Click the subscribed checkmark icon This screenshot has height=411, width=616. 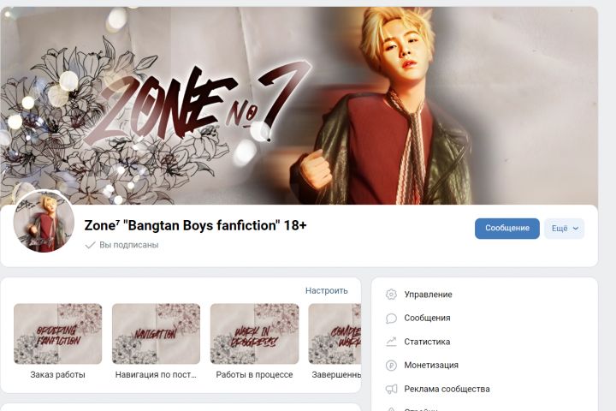pos(90,245)
